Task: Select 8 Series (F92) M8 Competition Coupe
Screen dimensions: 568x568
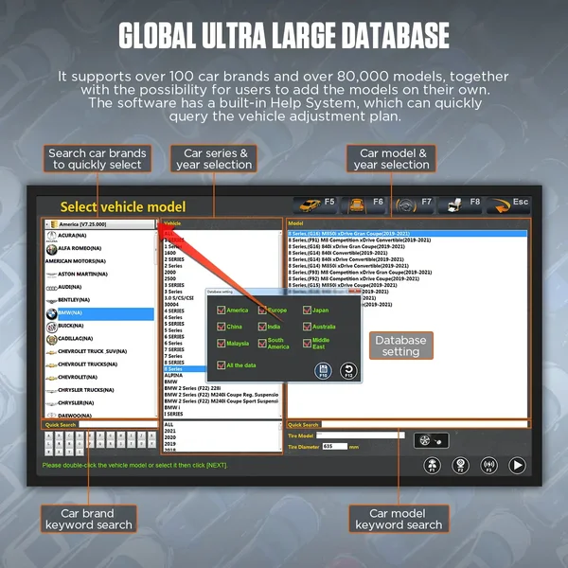Action: [353, 278]
